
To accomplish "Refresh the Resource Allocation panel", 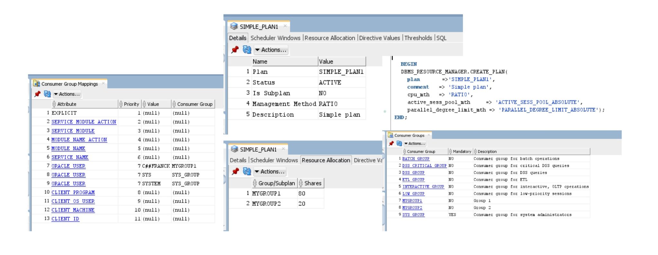I will click(x=247, y=171).
